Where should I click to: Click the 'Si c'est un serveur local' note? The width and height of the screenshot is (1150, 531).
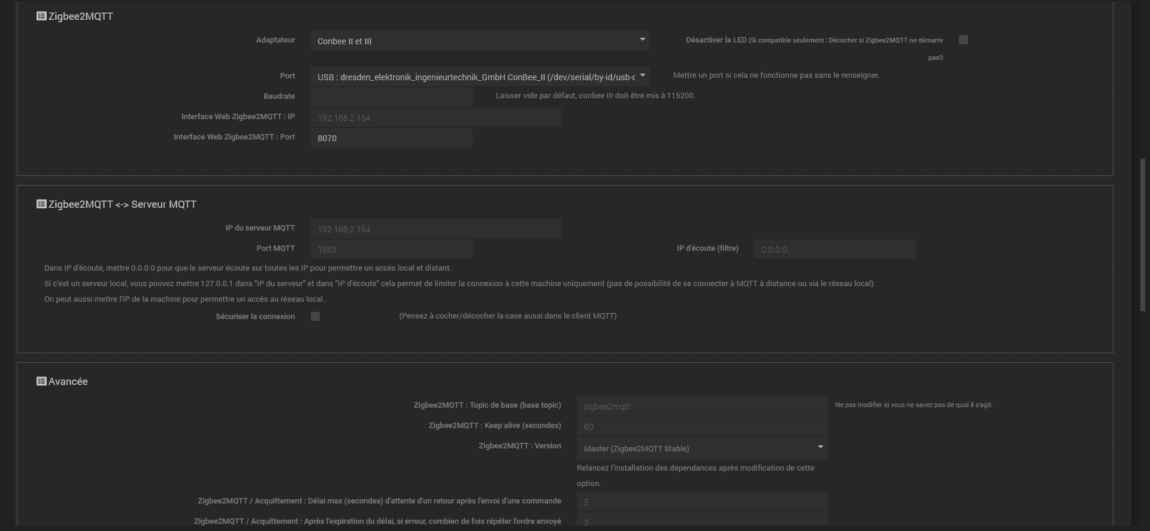tap(460, 284)
